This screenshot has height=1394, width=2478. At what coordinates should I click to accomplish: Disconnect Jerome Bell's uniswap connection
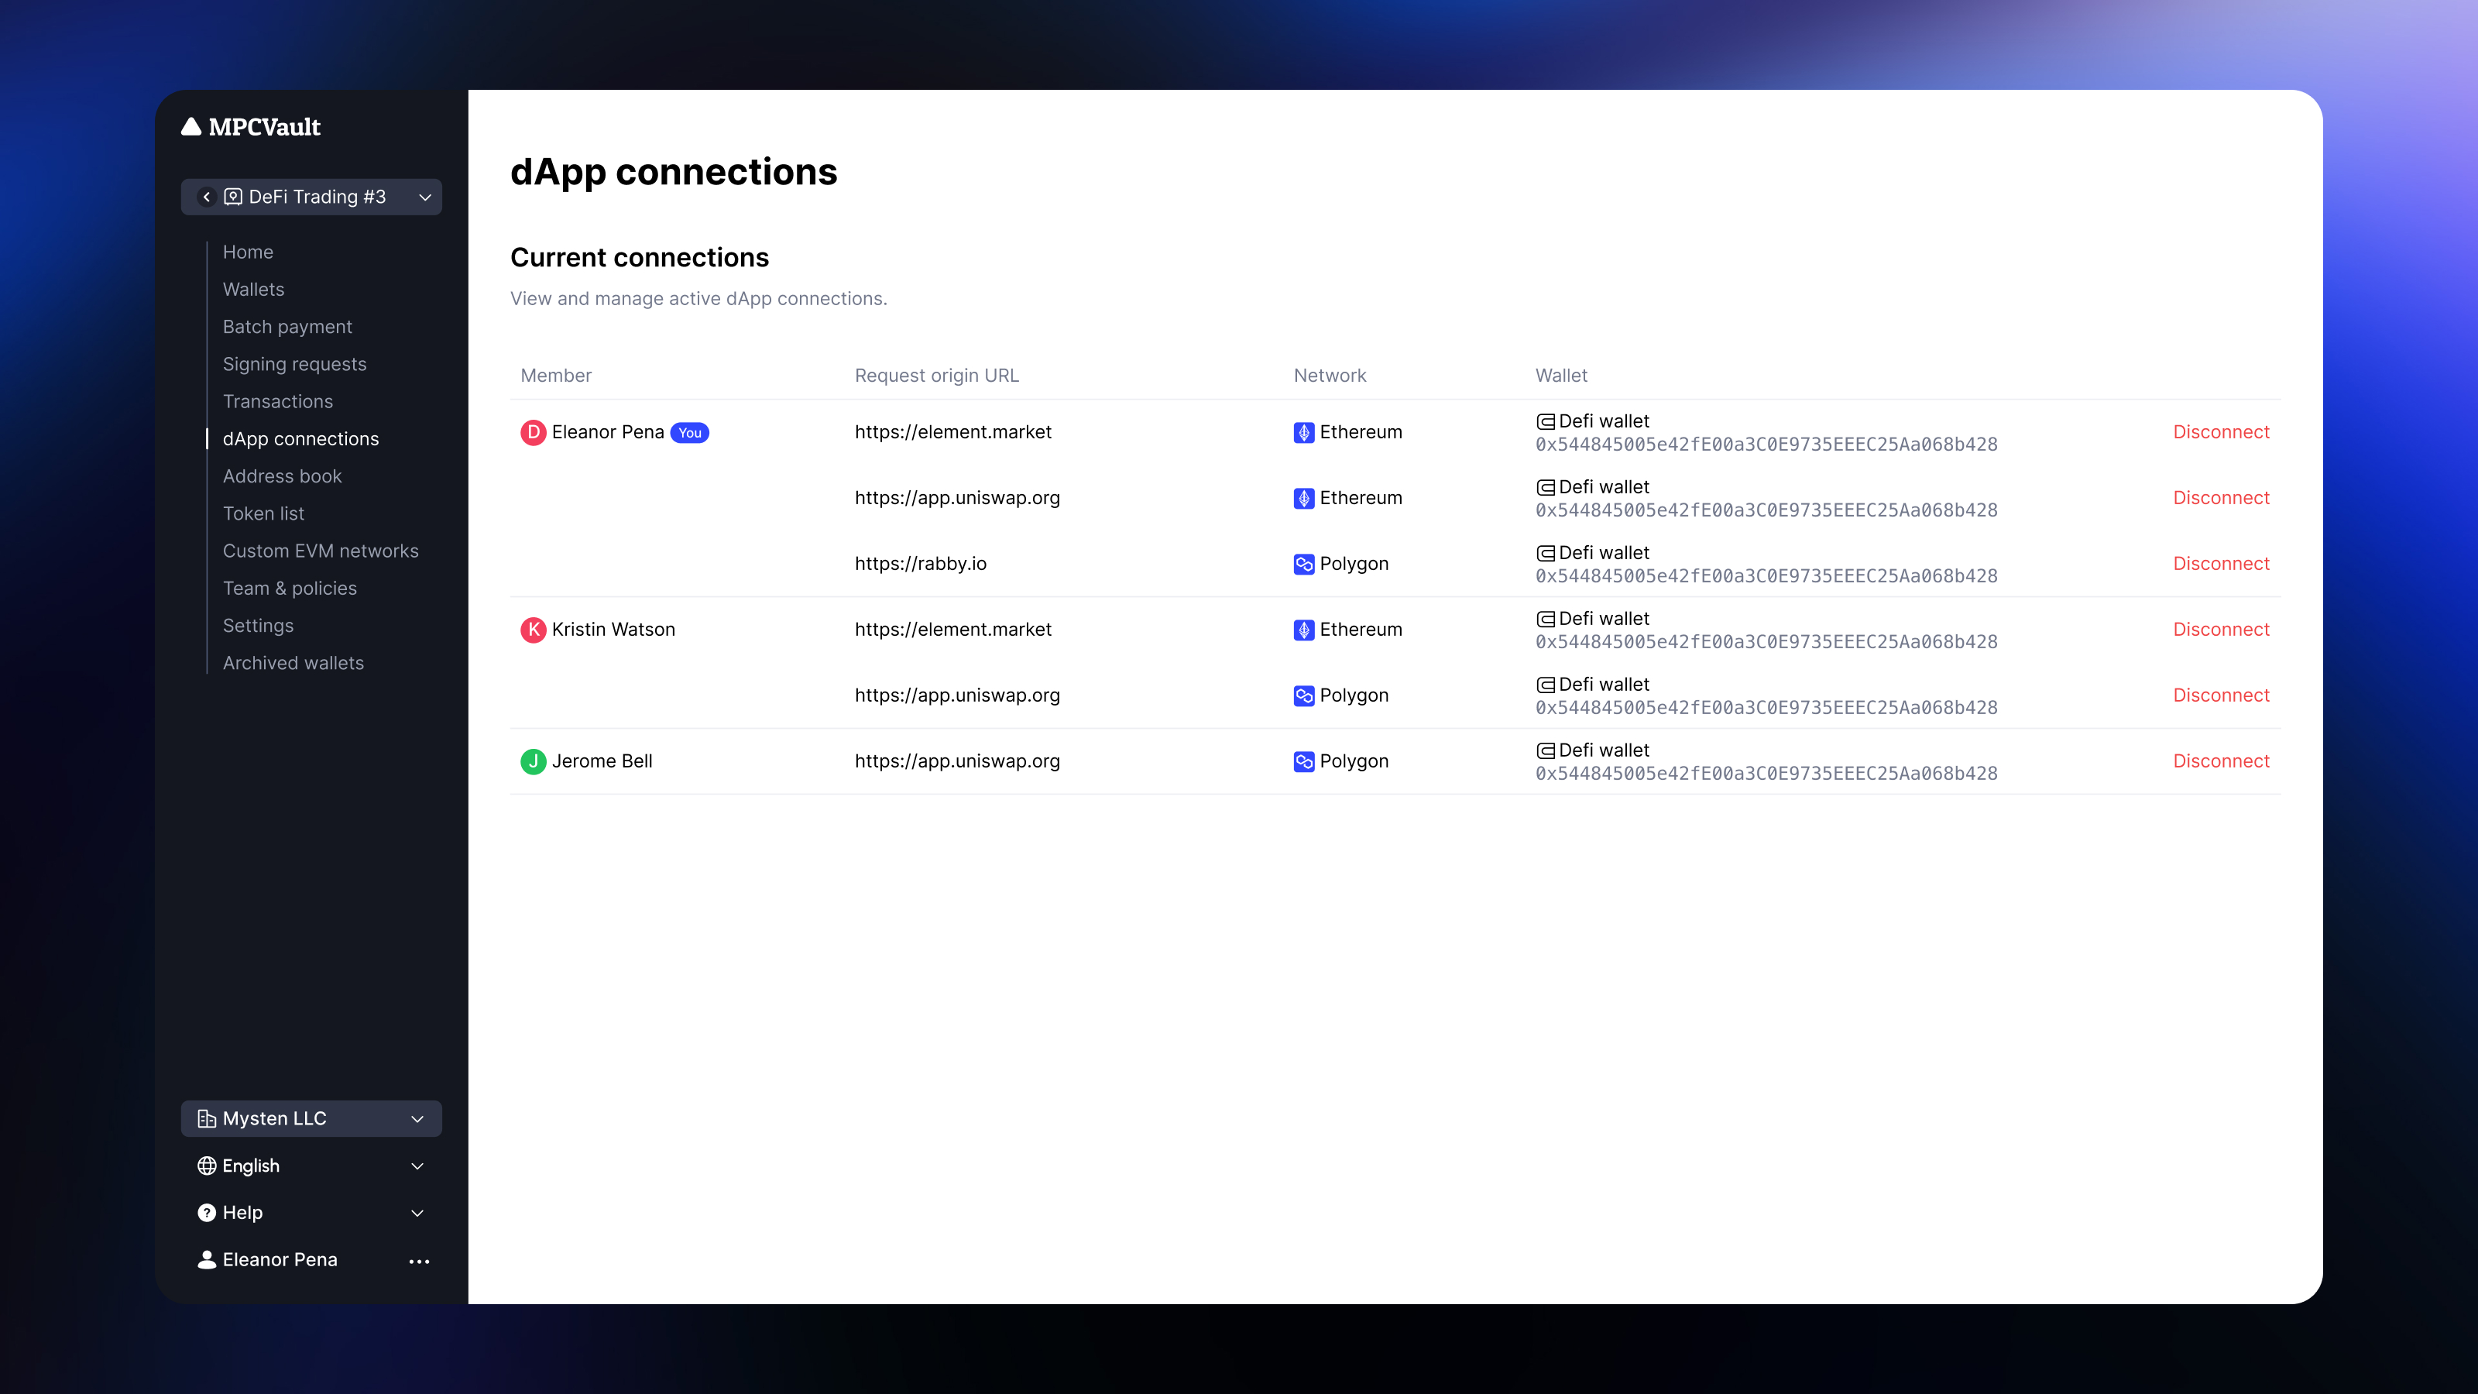(x=2220, y=761)
